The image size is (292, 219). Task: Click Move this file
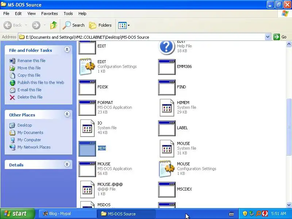29,68
